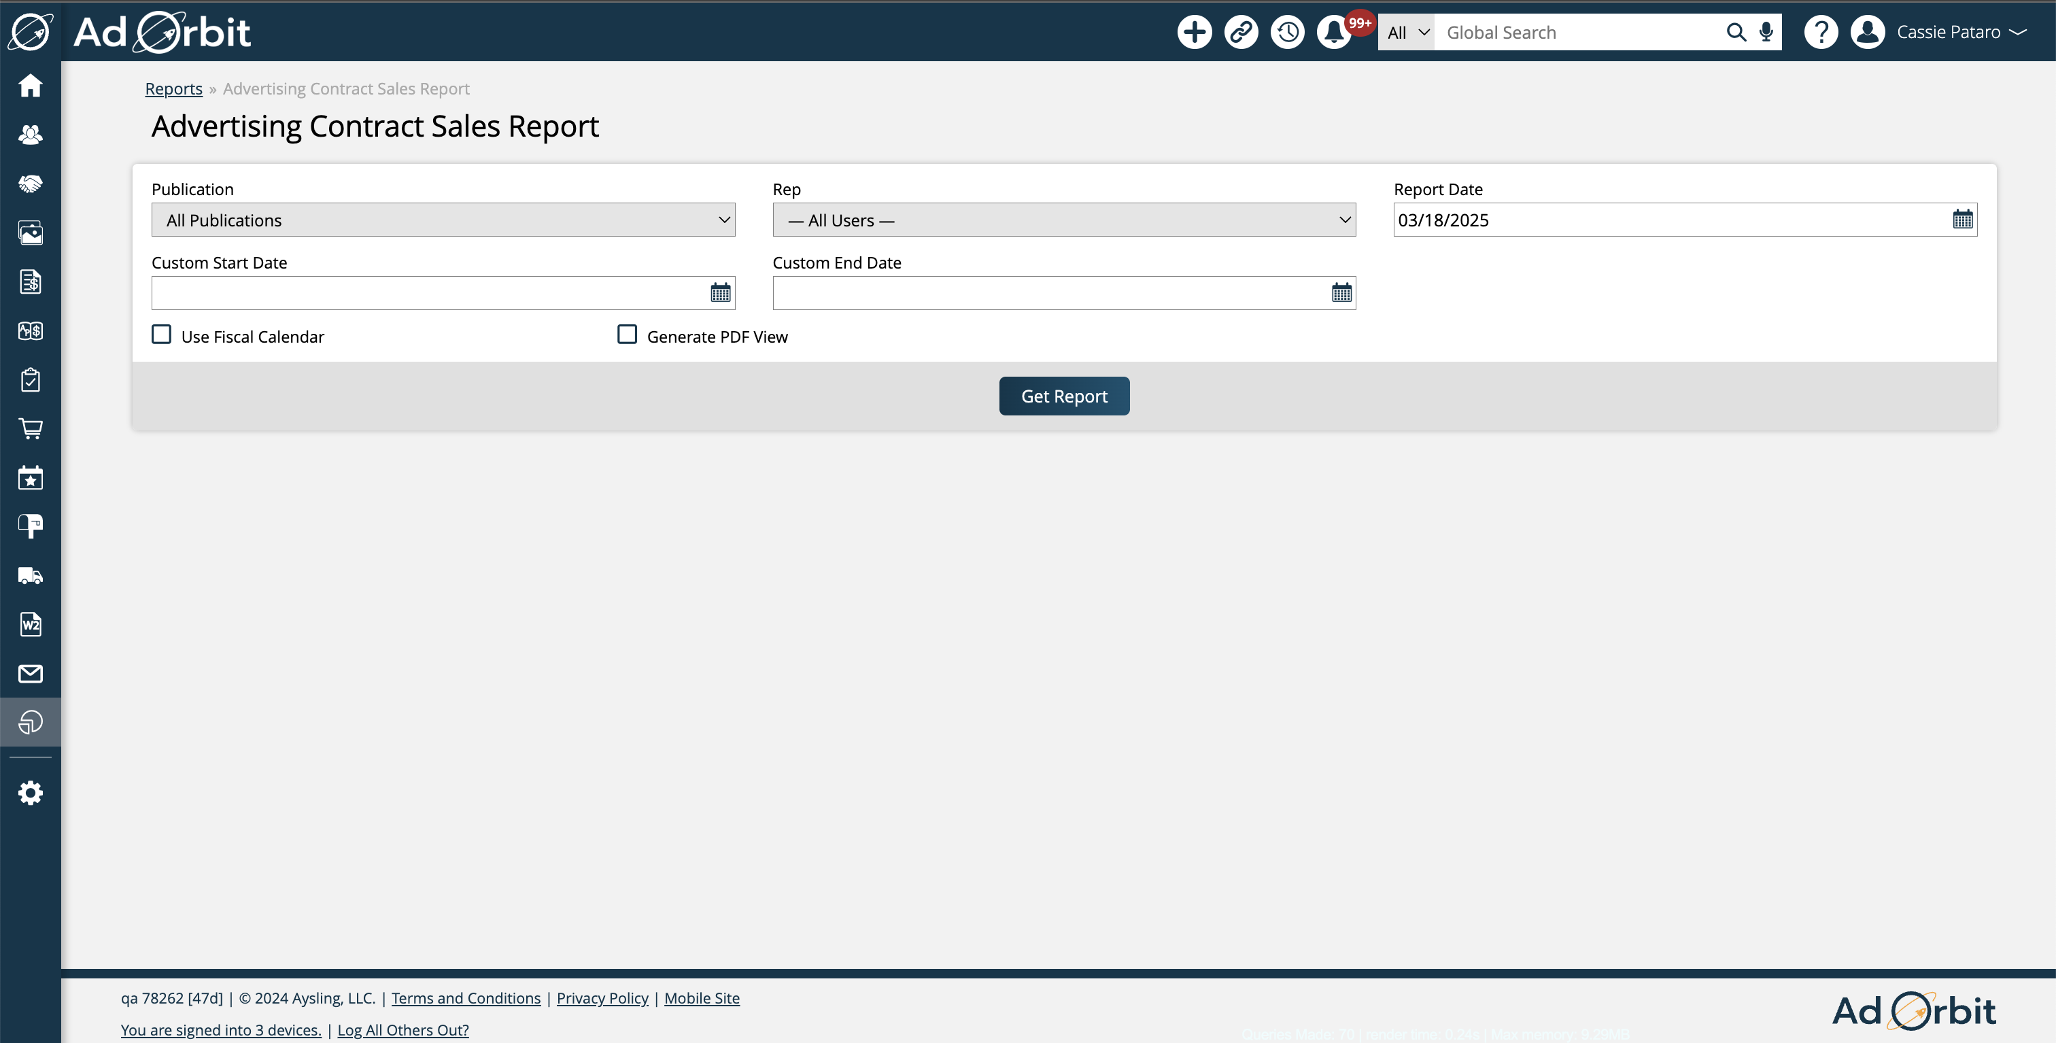The width and height of the screenshot is (2056, 1043).
Task: Click the delivery truck sidebar icon
Action: (31, 575)
